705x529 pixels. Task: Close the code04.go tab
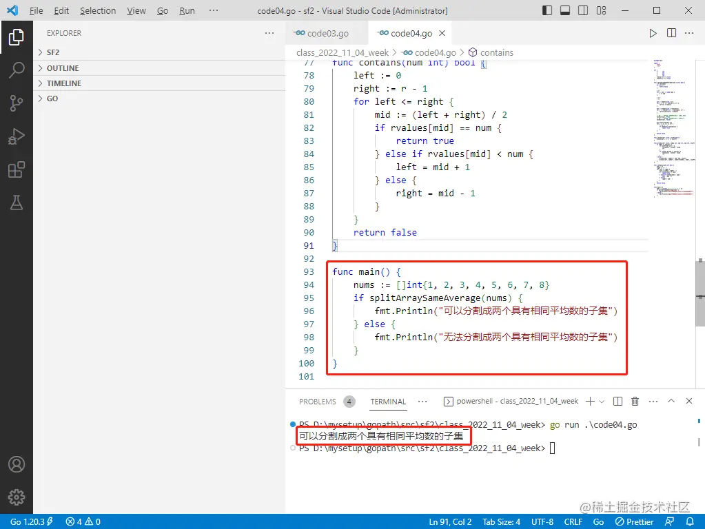(442, 33)
